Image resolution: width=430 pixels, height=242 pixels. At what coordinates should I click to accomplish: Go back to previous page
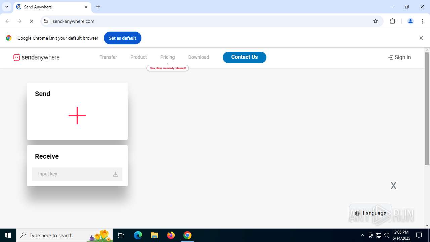pos(7,21)
